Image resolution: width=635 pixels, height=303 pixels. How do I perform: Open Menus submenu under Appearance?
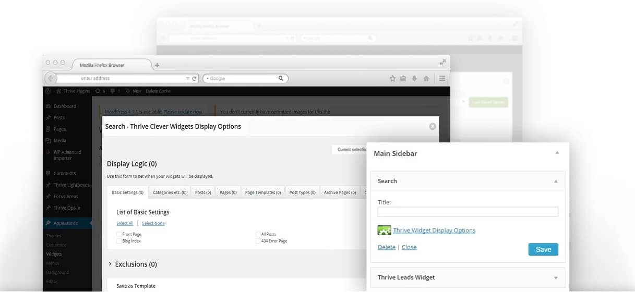point(53,263)
